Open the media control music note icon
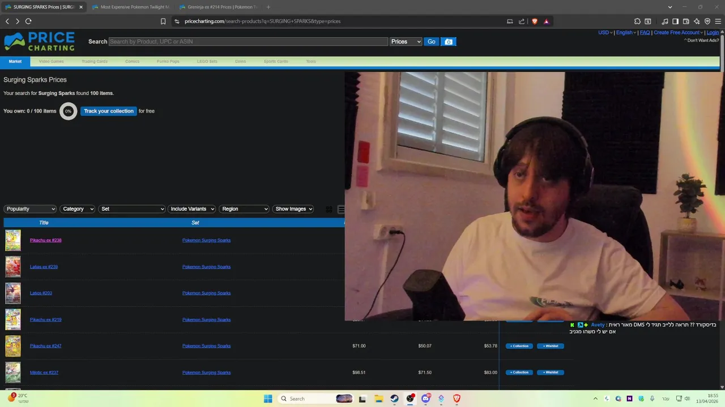Viewport: 725px width, 407px height. pos(665,21)
